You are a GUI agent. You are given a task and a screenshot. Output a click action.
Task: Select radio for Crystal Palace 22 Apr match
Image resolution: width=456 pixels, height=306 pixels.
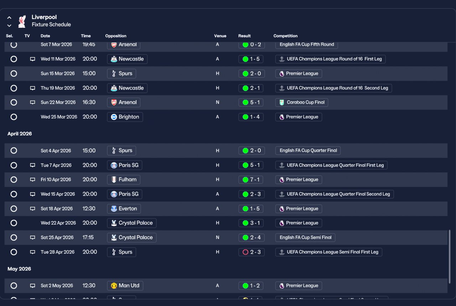pyautogui.click(x=14, y=223)
